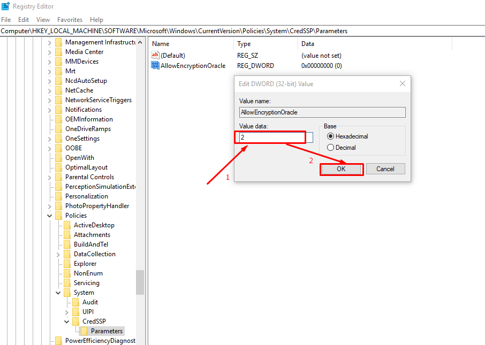The image size is (485, 345).
Task: Click the AllowEncryptionOracle DWORD value icon
Action: point(156,65)
